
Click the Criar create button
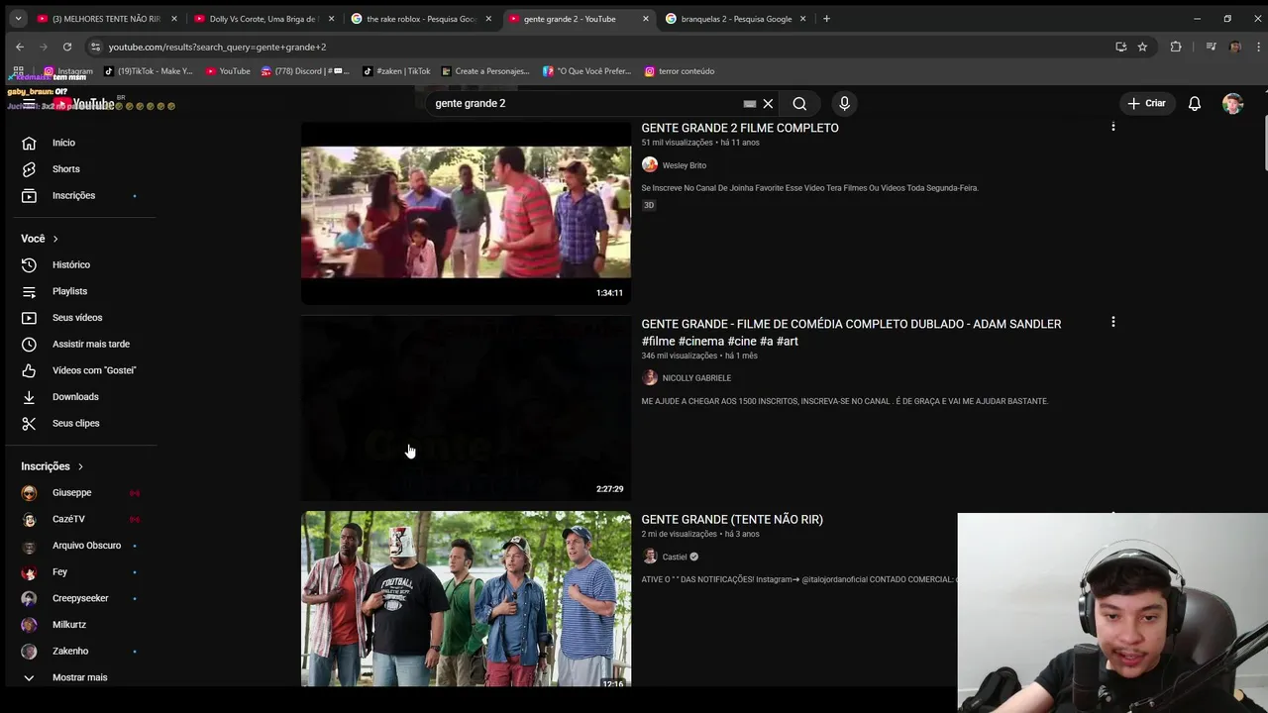[1146, 103]
